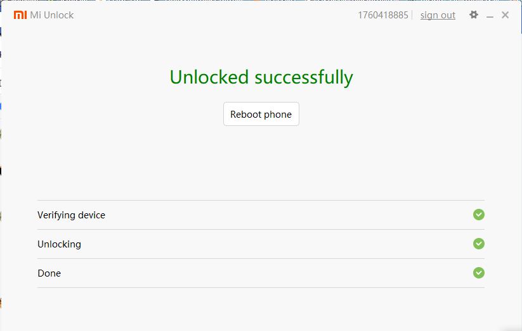Click the green checkmark beside Unlocking
The height and width of the screenshot is (331, 522).
tap(479, 244)
